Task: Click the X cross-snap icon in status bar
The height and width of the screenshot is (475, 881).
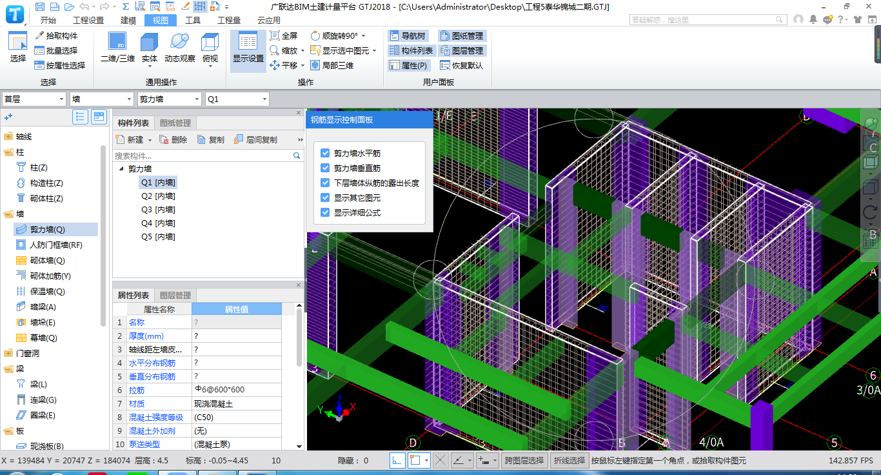Action: (440, 460)
